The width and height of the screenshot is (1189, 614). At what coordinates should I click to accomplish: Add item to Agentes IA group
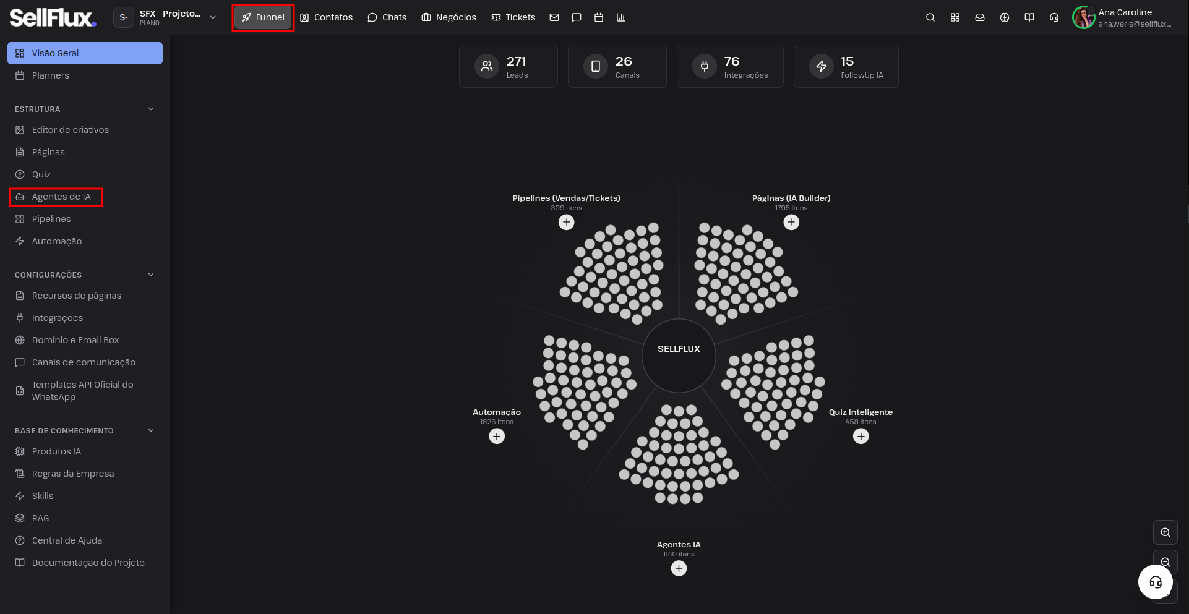[x=679, y=568]
